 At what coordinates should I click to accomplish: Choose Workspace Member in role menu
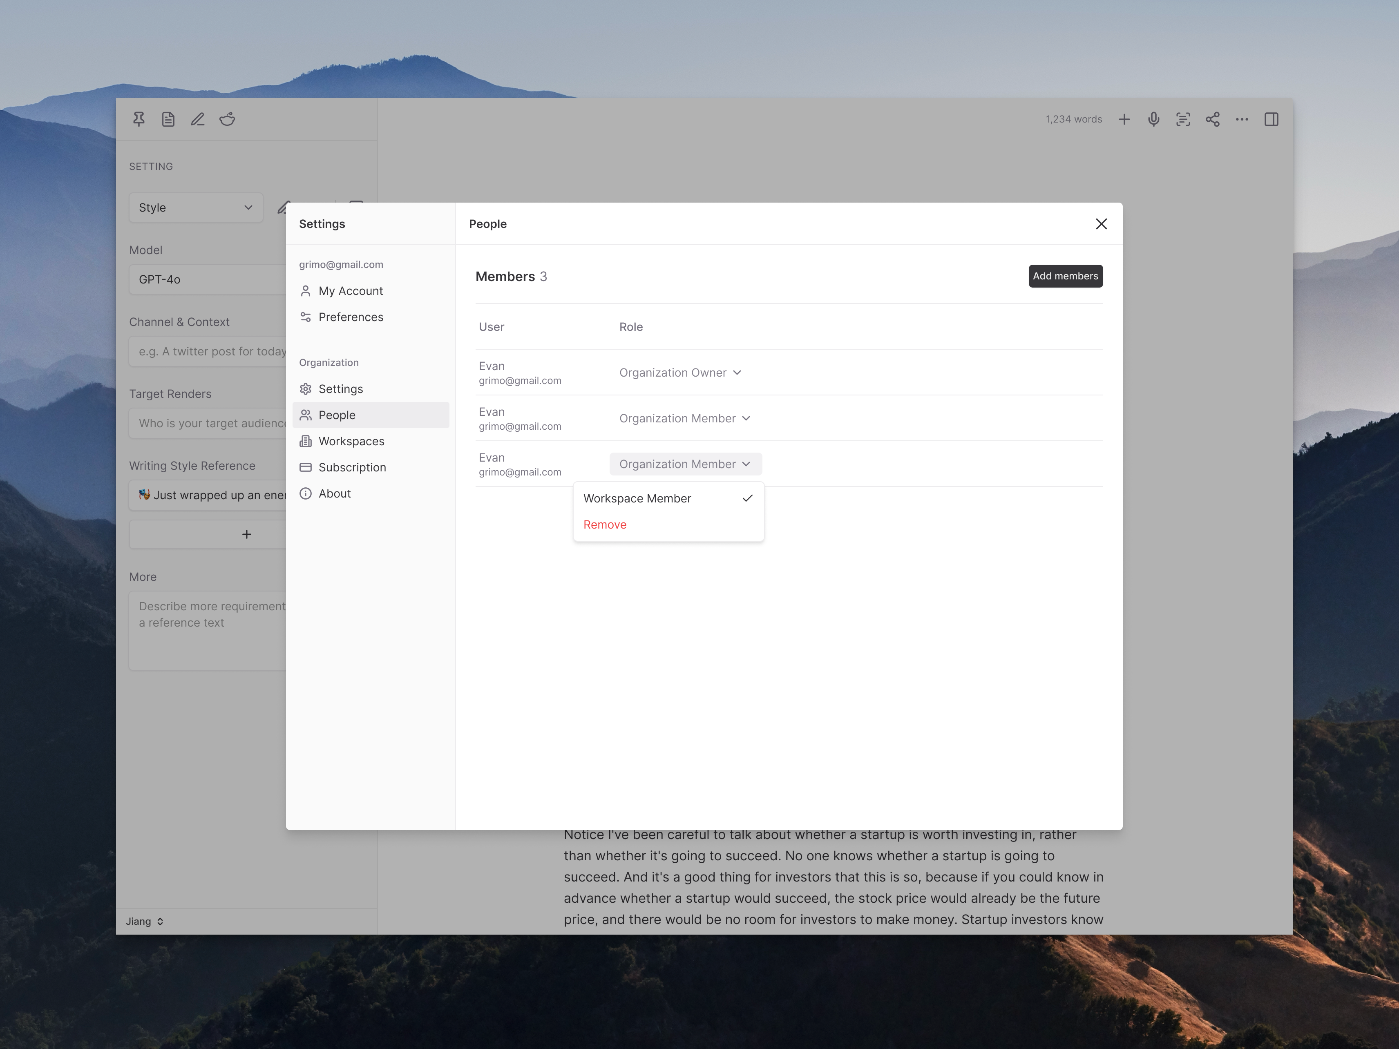(668, 498)
